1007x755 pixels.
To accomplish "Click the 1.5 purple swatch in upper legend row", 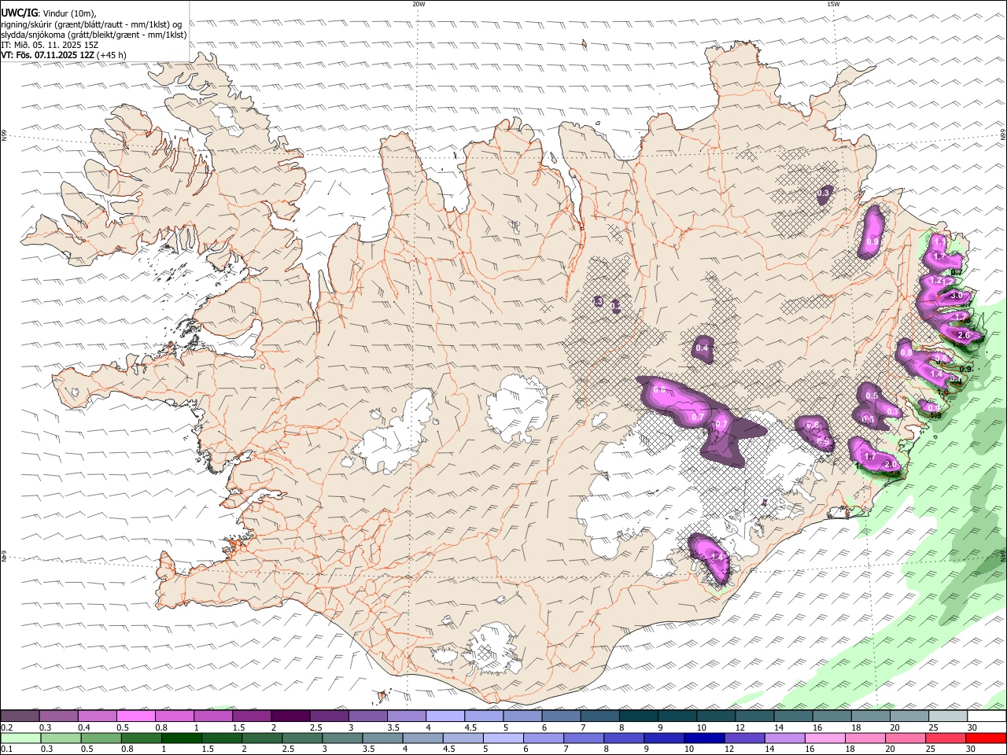I will 252,716.
